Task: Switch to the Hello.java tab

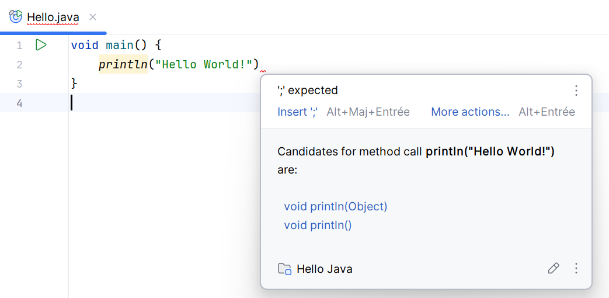Action: (x=53, y=18)
